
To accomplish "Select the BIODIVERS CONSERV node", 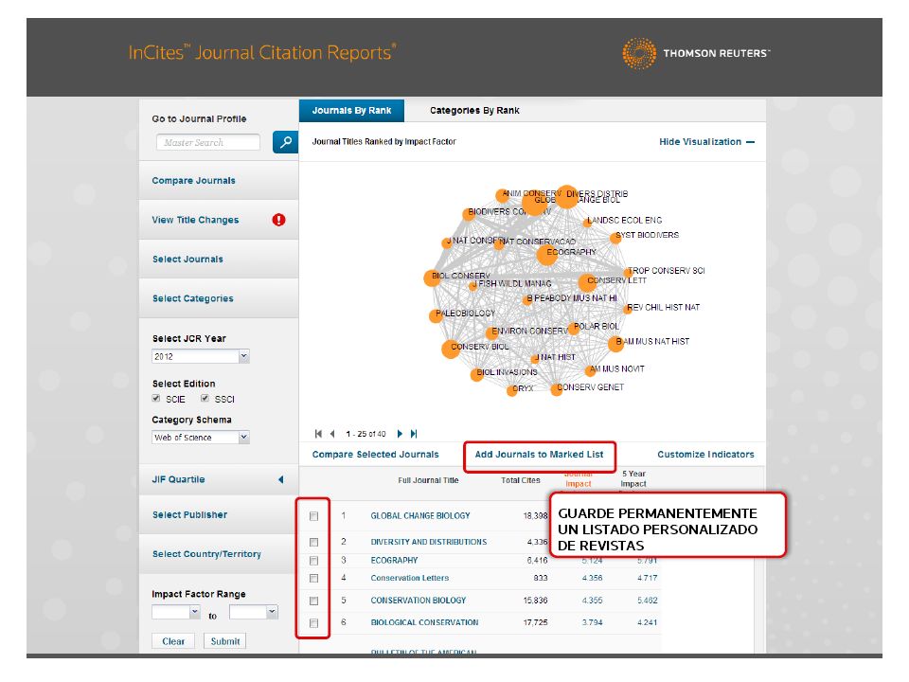I will 469,214.
